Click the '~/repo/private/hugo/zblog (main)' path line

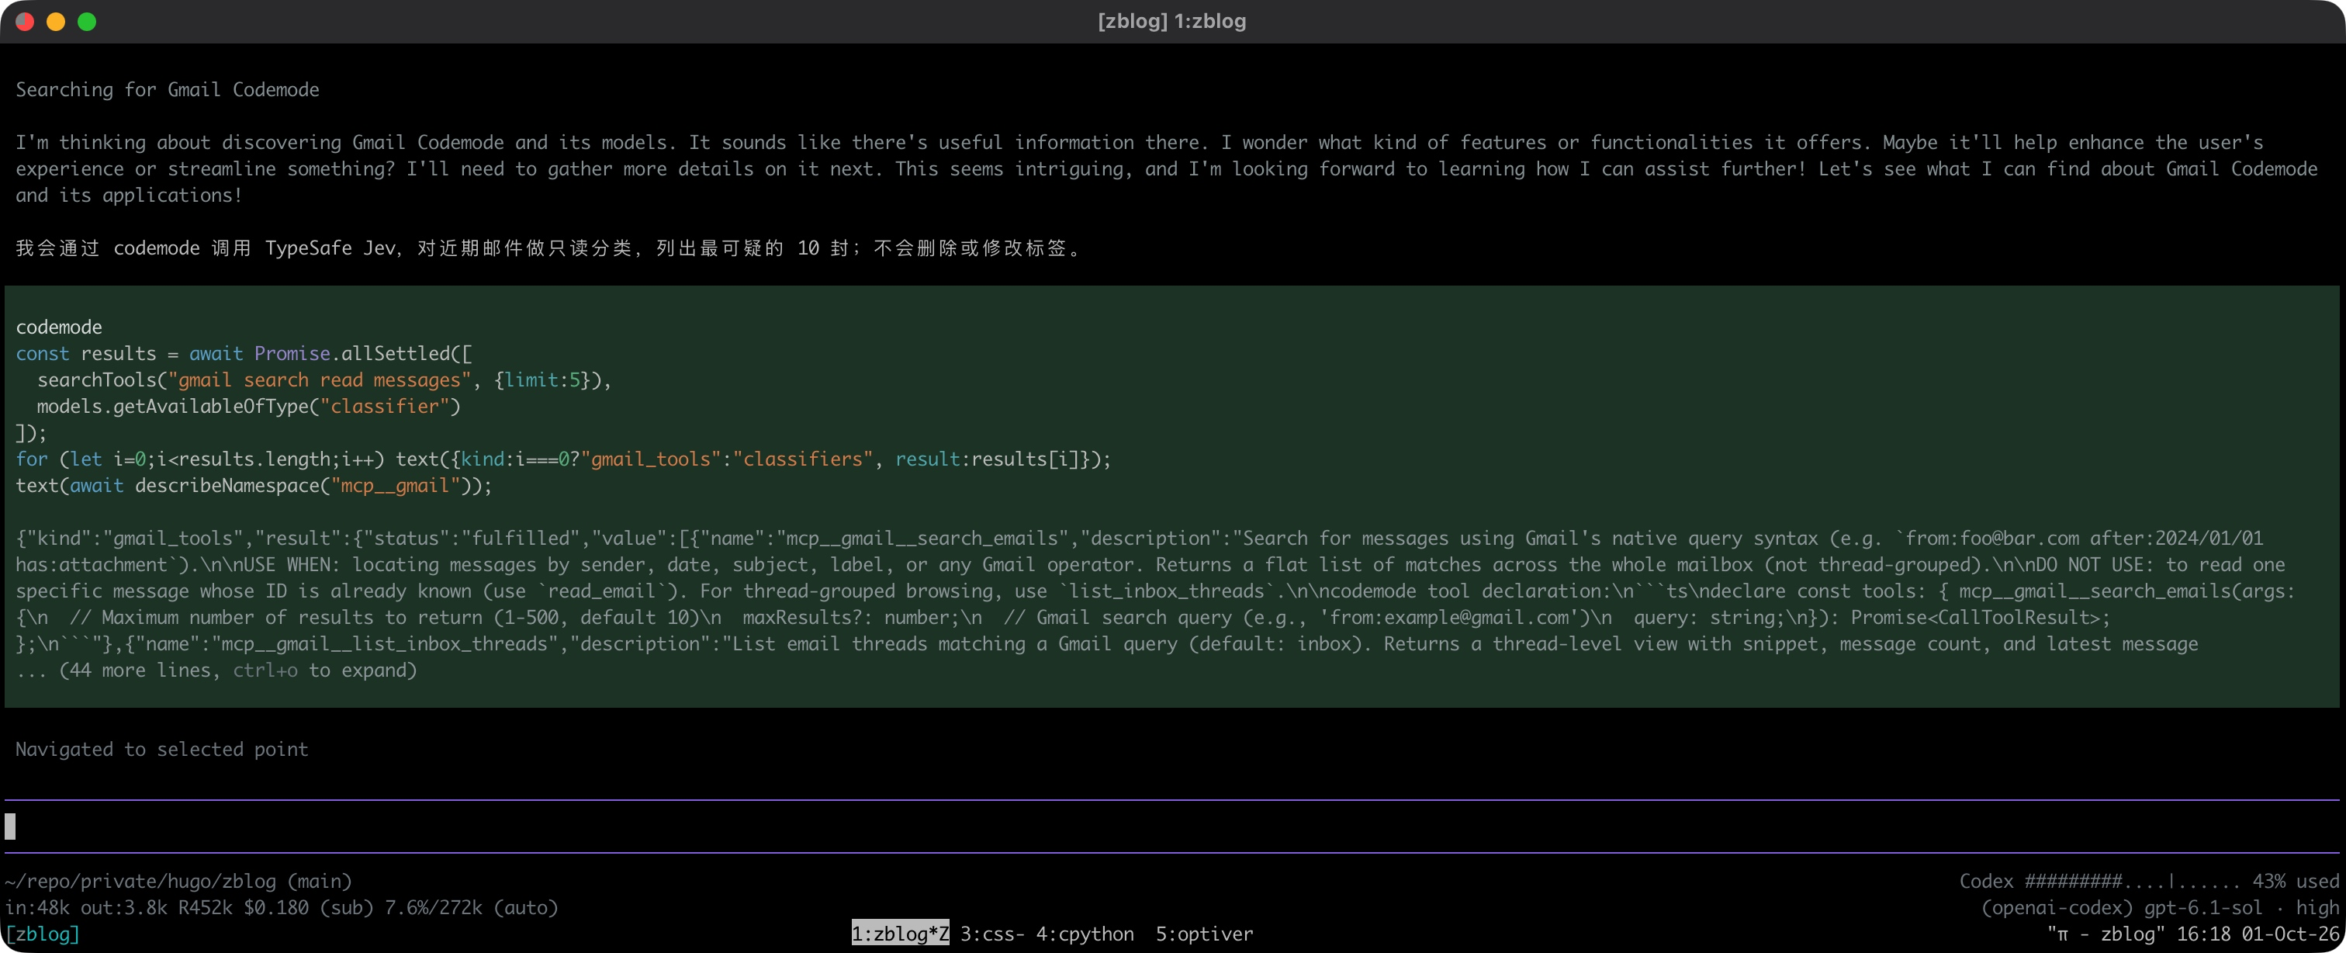pos(178,881)
